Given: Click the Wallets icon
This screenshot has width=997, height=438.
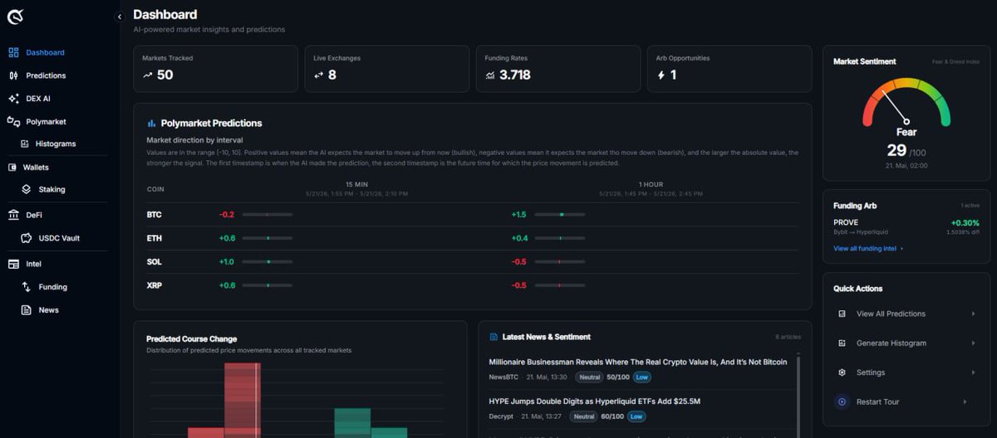Looking at the screenshot, I should click(12, 167).
